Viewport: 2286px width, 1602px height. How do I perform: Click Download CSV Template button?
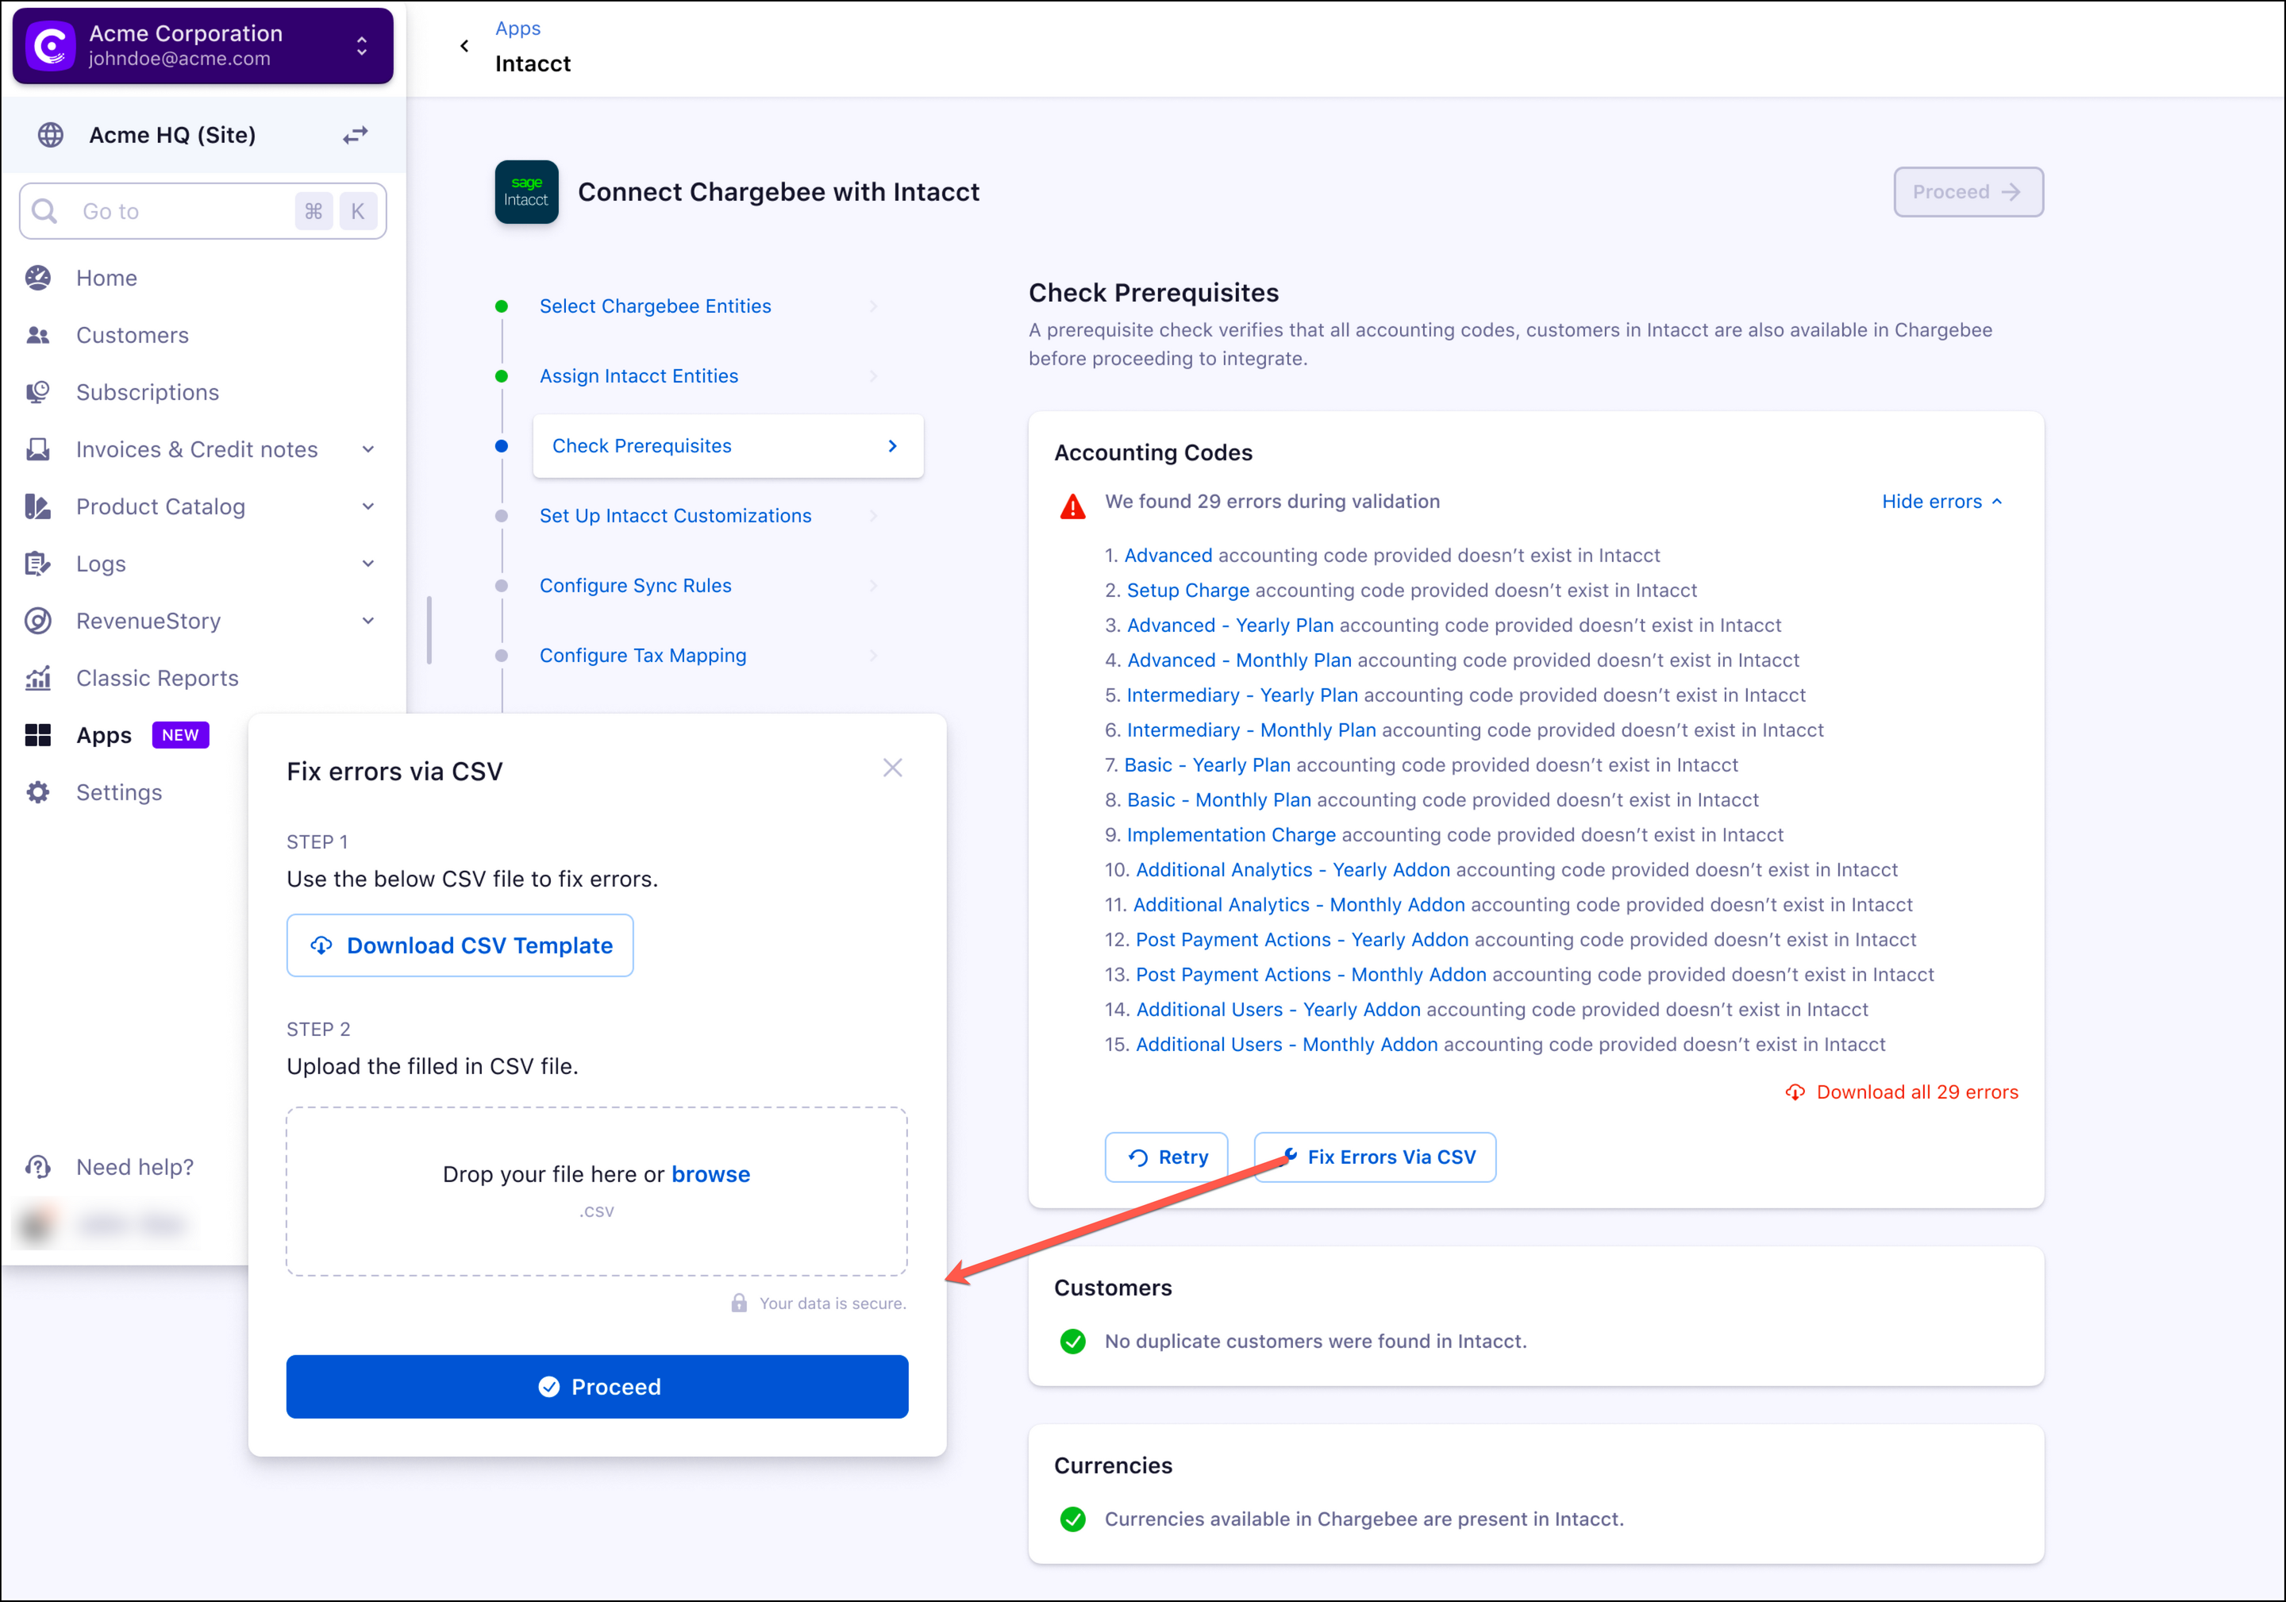pos(460,945)
